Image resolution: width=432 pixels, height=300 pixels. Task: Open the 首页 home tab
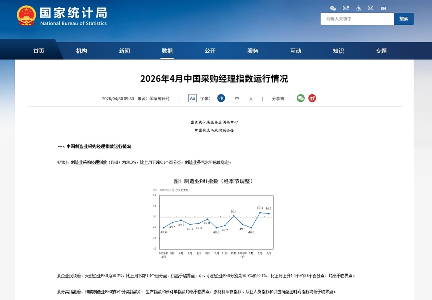click(x=39, y=51)
